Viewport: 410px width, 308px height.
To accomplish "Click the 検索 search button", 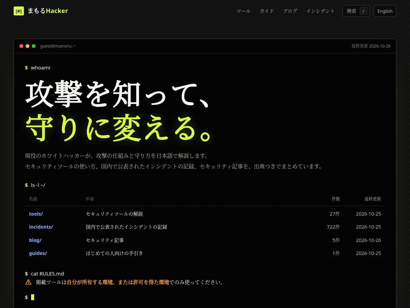I will coord(356,11).
